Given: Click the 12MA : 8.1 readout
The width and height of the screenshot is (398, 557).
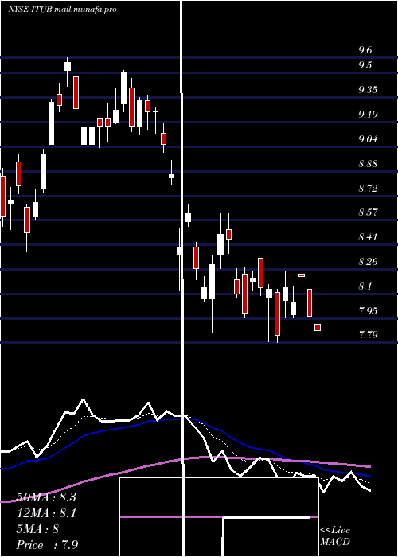Looking at the screenshot, I should tap(46, 513).
